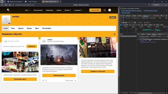Select the Fetch/XHR request type filter
Viewport: 168px width, 94px height.
pyautogui.click(x=125, y=25)
